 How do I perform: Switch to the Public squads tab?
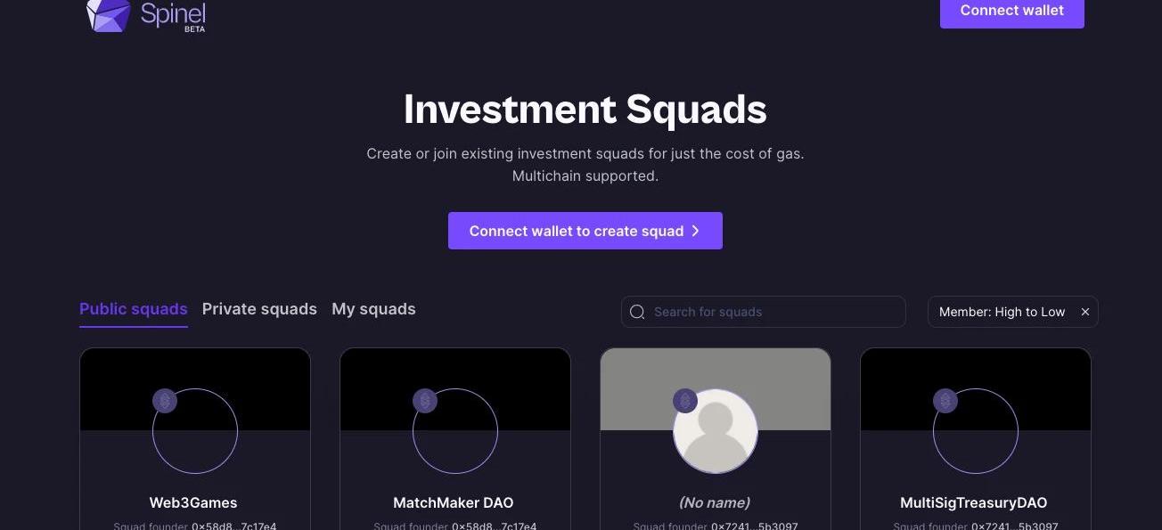[x=133, y=309]
